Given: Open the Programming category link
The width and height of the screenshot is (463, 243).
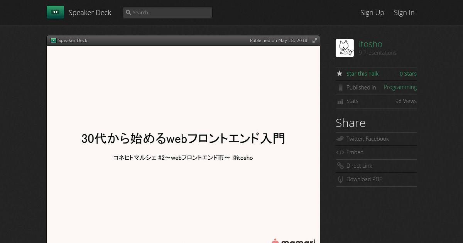Looking at the screenshot, I should [400, 87].
